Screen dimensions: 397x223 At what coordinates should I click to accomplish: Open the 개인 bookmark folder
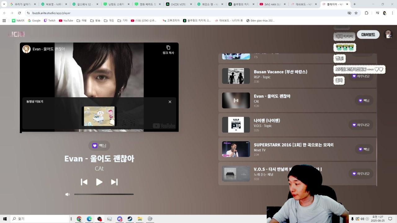[109, 20]
